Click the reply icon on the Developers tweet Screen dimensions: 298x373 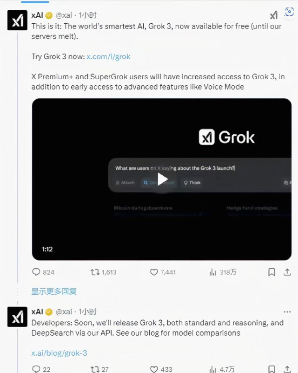37,369
